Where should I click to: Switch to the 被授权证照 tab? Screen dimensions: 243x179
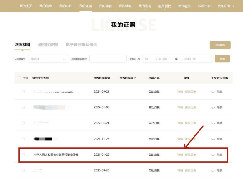48,45
